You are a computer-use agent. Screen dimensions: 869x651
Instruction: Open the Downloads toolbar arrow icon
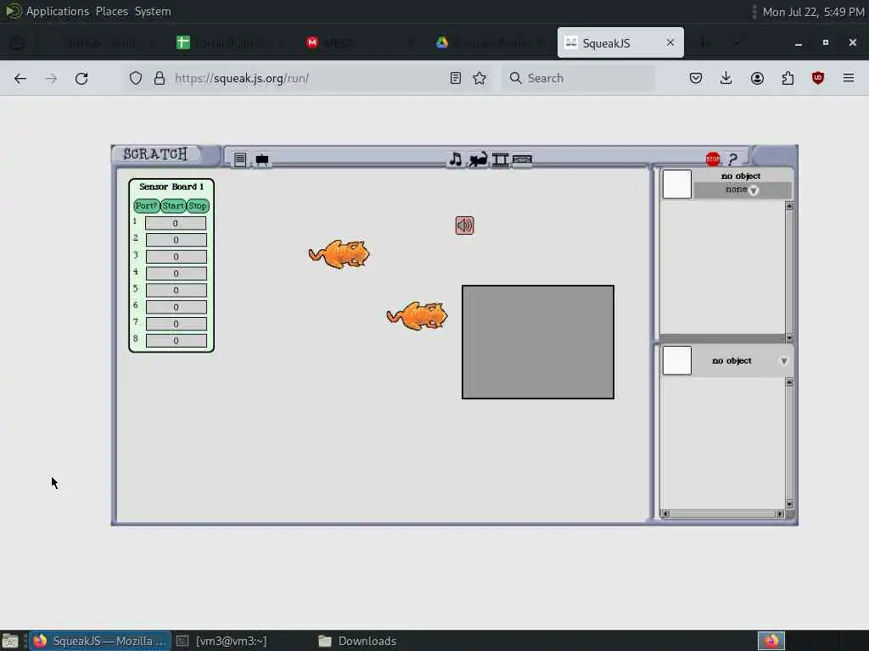point(726,78)
